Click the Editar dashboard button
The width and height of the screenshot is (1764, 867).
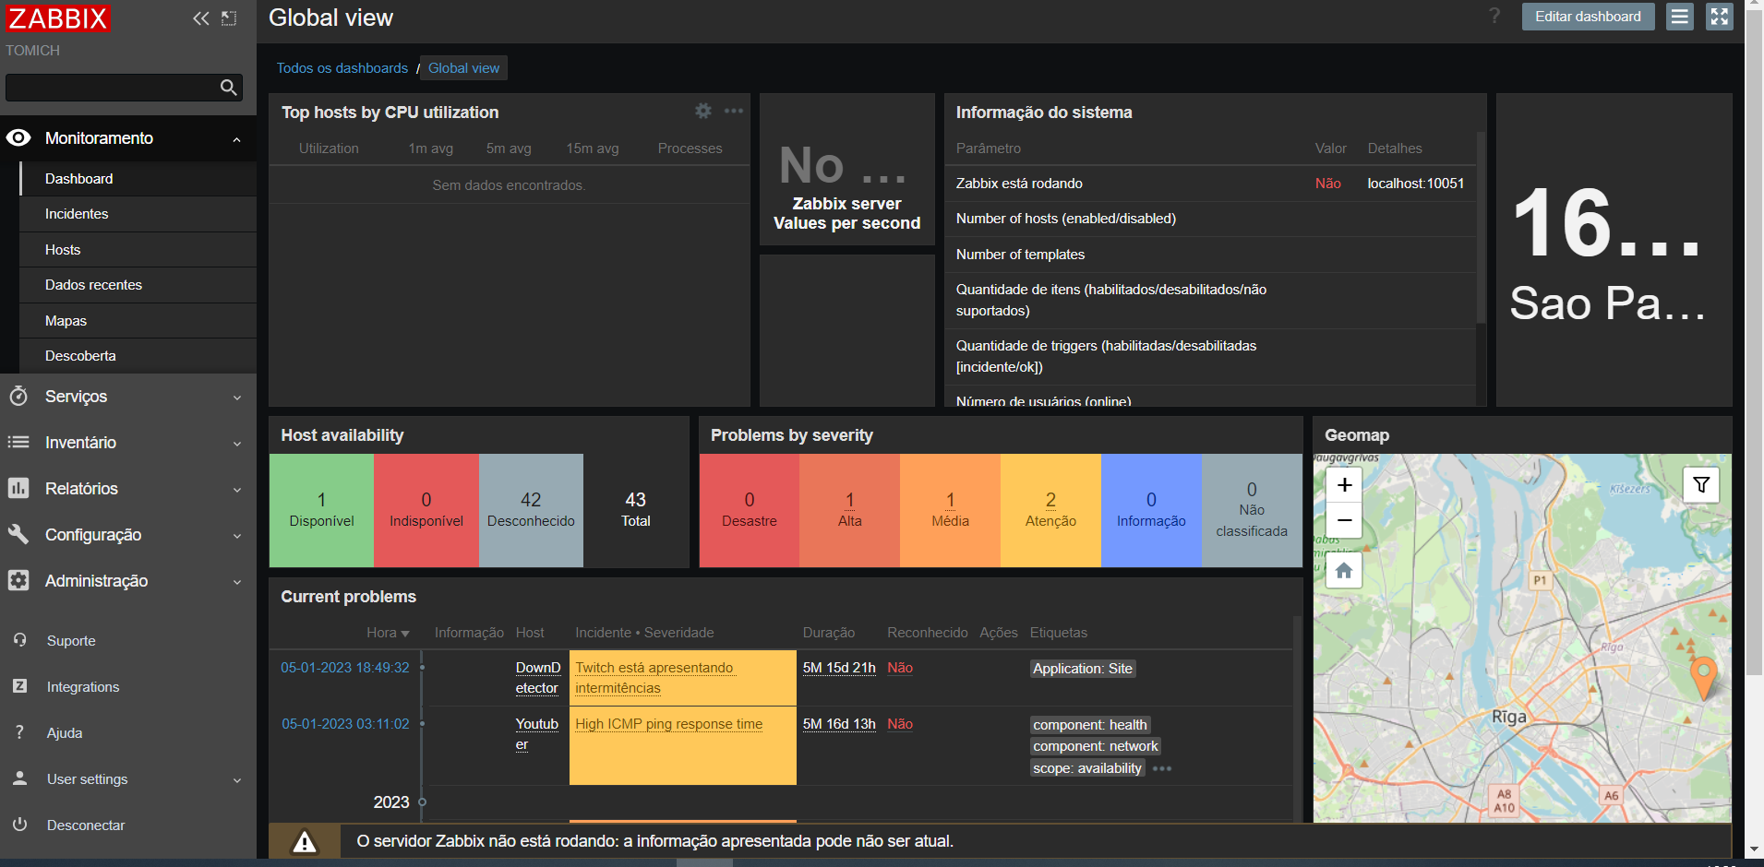pyautogui.click(x=1588, y=17)
